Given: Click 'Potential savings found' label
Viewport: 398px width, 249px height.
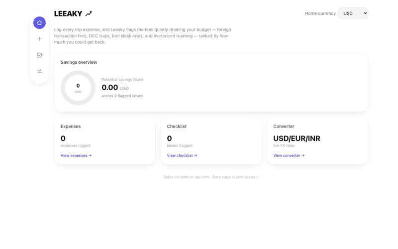Looking at the screenshot, I should [122, 80].
